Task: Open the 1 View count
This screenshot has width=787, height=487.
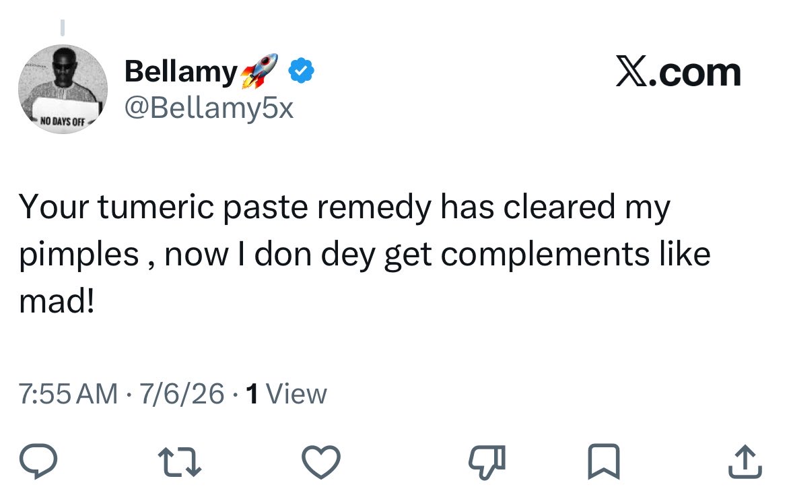Action: tap(287, 393)
